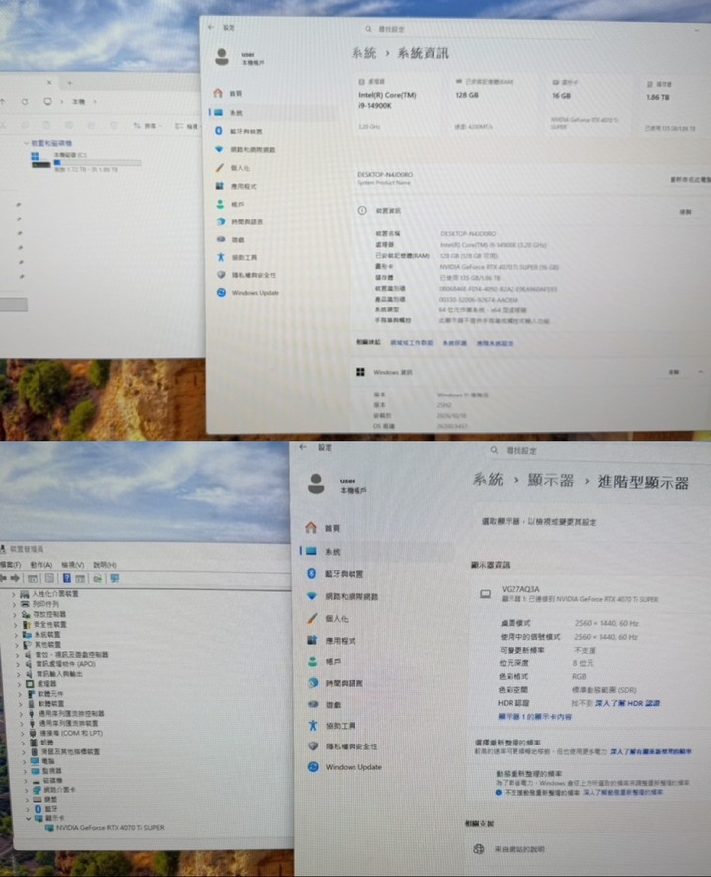Image resolution: width=711 pixels, height=877 pixels.
Task: Open Windows Update in System Info settings sidebar
Action: [248, 293]
